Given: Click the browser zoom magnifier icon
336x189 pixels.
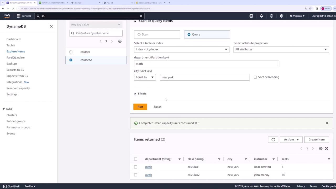Looking at the screenshot, I should (306, 8).
